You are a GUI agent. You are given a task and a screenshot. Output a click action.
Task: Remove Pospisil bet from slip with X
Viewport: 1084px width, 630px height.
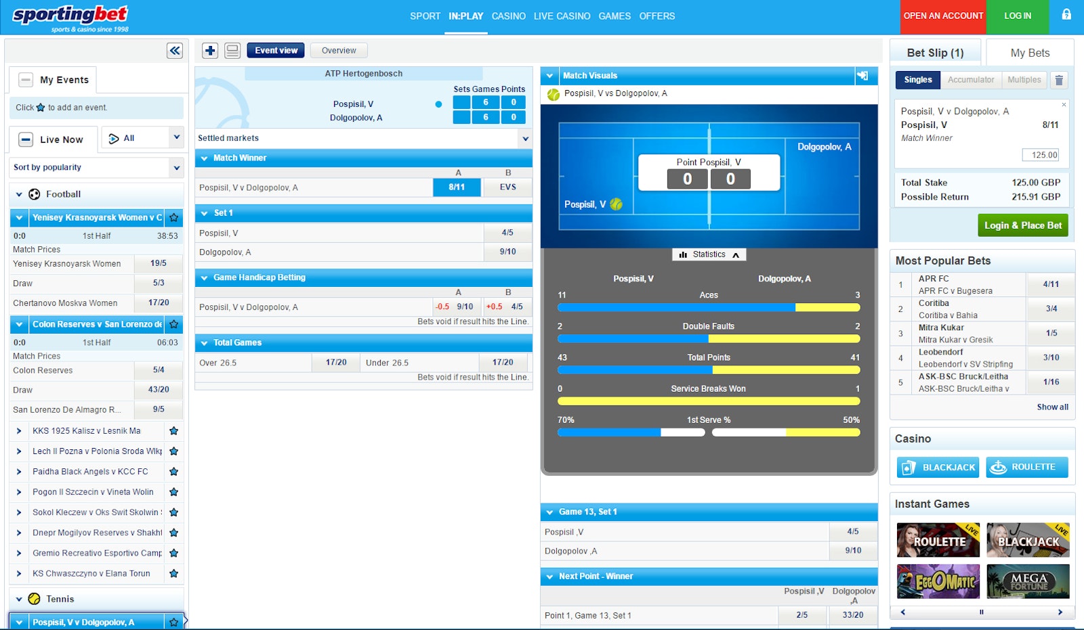tap(1064, 105)
